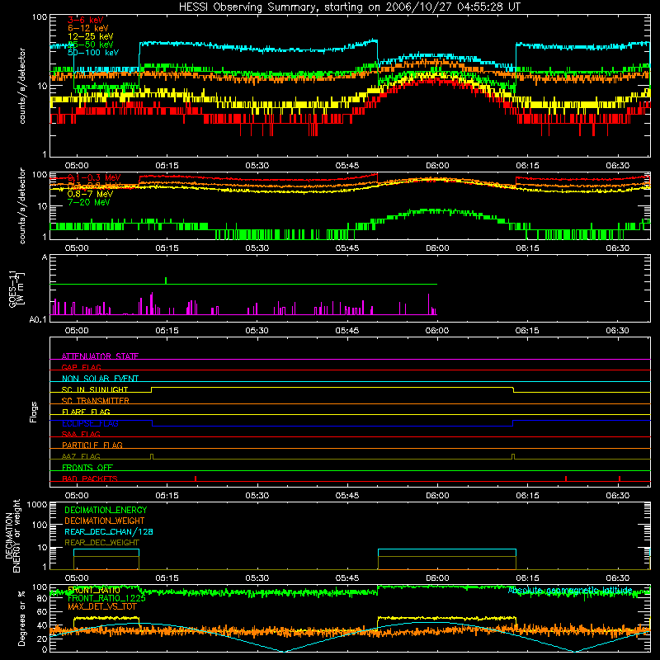Click the REAR_DEC_CHAN/128 legend label
The width and height of the screenshot is (660, 660).
point(109,531)
